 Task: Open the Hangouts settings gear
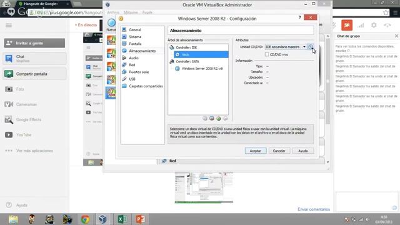tap(374, 25)
